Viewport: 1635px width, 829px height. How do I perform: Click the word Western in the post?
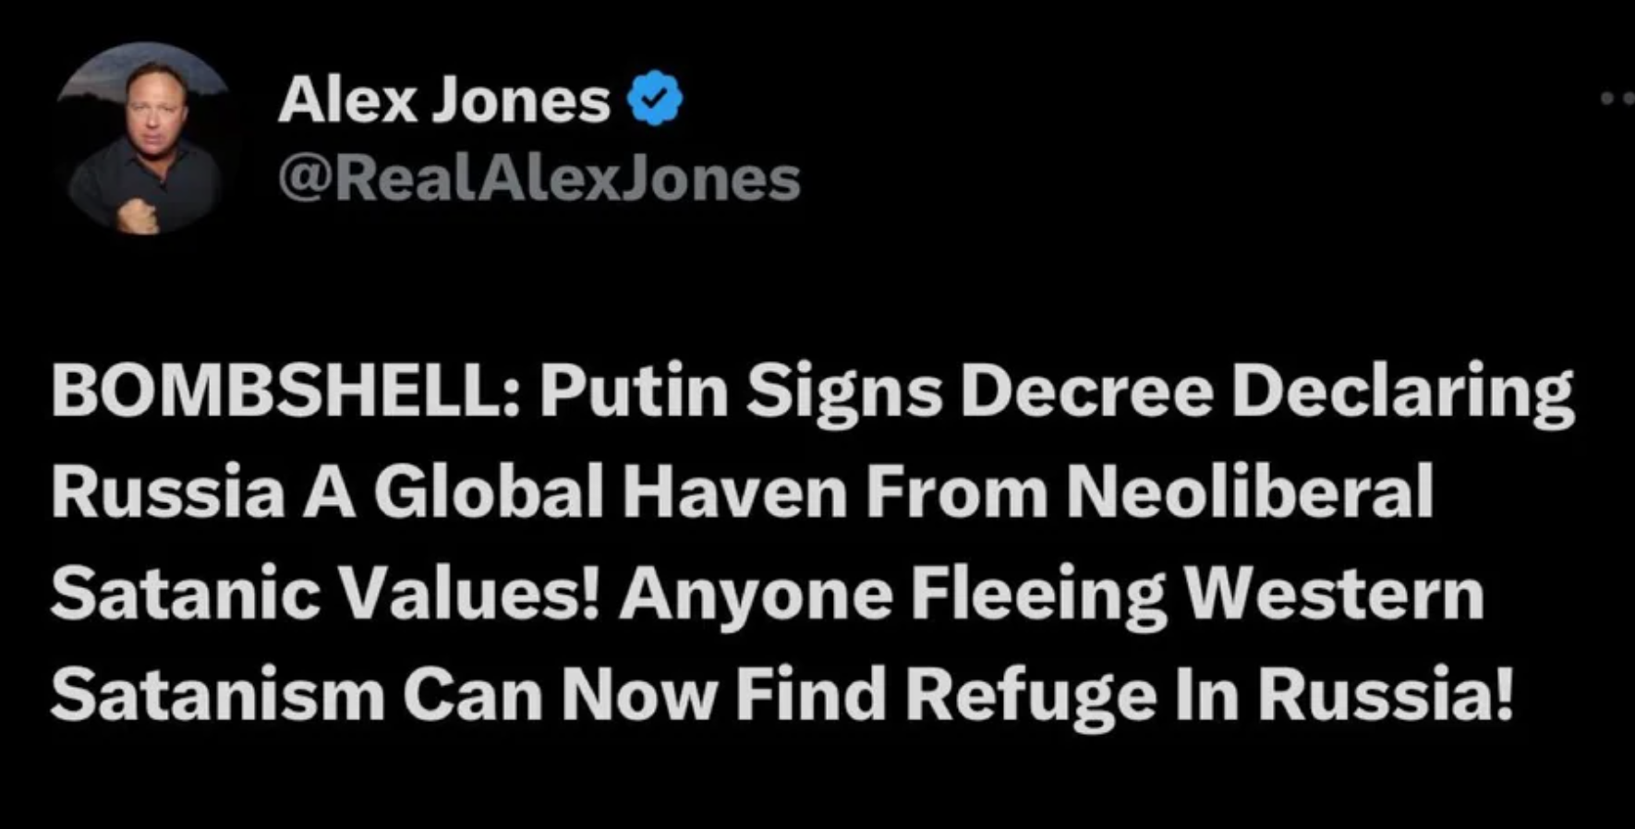[1335, 595]
